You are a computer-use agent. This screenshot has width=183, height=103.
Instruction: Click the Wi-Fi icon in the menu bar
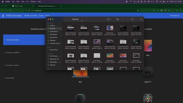tap(157, 2)
